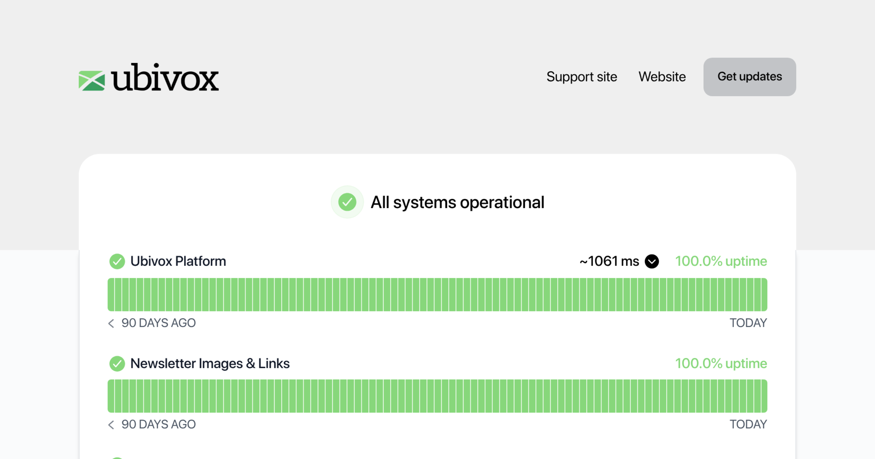Click "TODAY" label under Newsletter Images & Links
Viewport: 875px width, 459px height.
748,424
